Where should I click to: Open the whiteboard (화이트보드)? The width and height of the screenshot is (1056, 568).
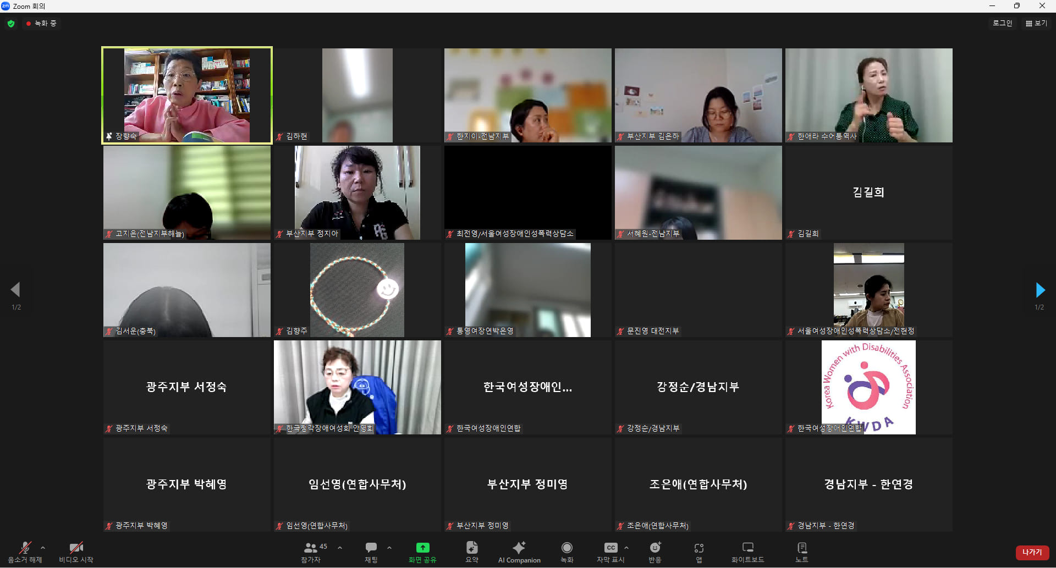click(x=748, y=552)
